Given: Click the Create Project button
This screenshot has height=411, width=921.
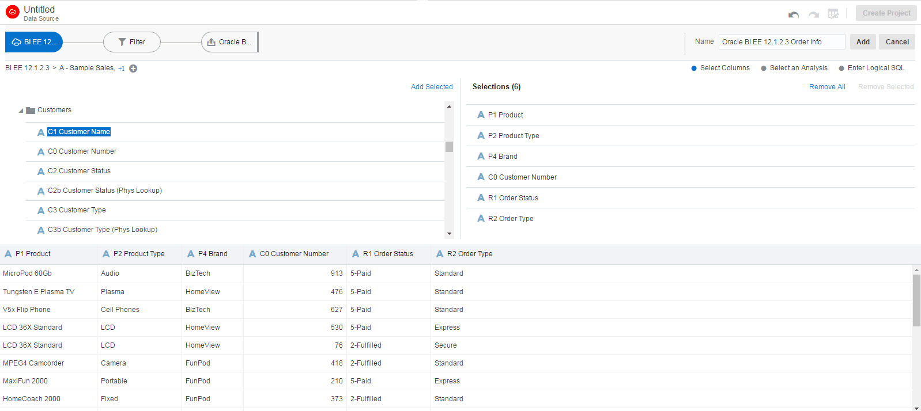Looking at the screenshot, I should coord(886,13).
